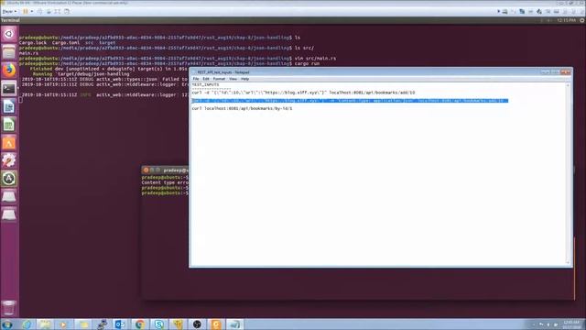Viewport: 586px width, 330px height.
Task: Open the orange application taskbar icon
Action: click(216, 324)
